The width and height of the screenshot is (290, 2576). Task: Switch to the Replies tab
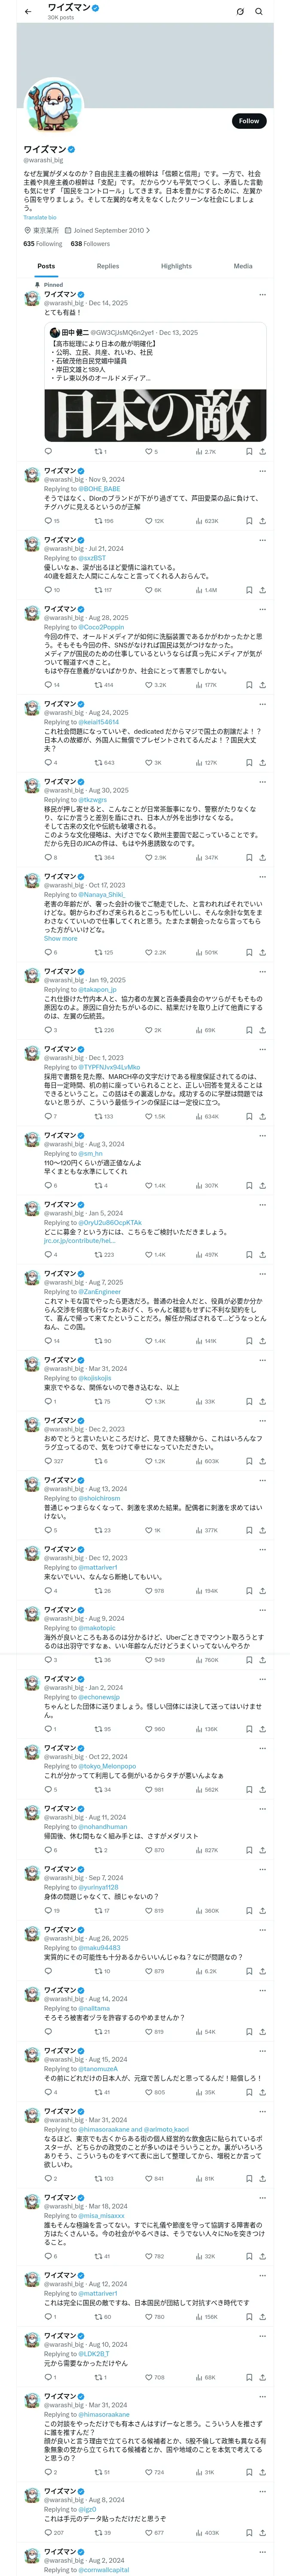coord(108,266)
